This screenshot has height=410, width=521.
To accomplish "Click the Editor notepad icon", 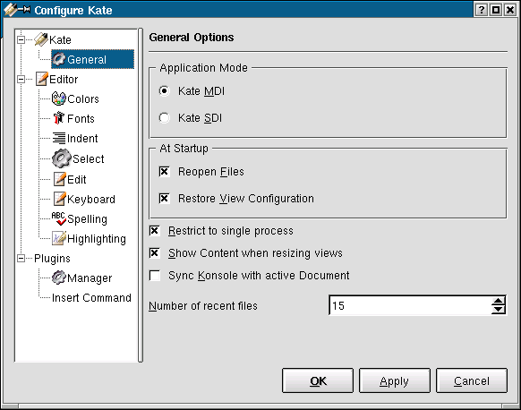I will coord(42,79).
